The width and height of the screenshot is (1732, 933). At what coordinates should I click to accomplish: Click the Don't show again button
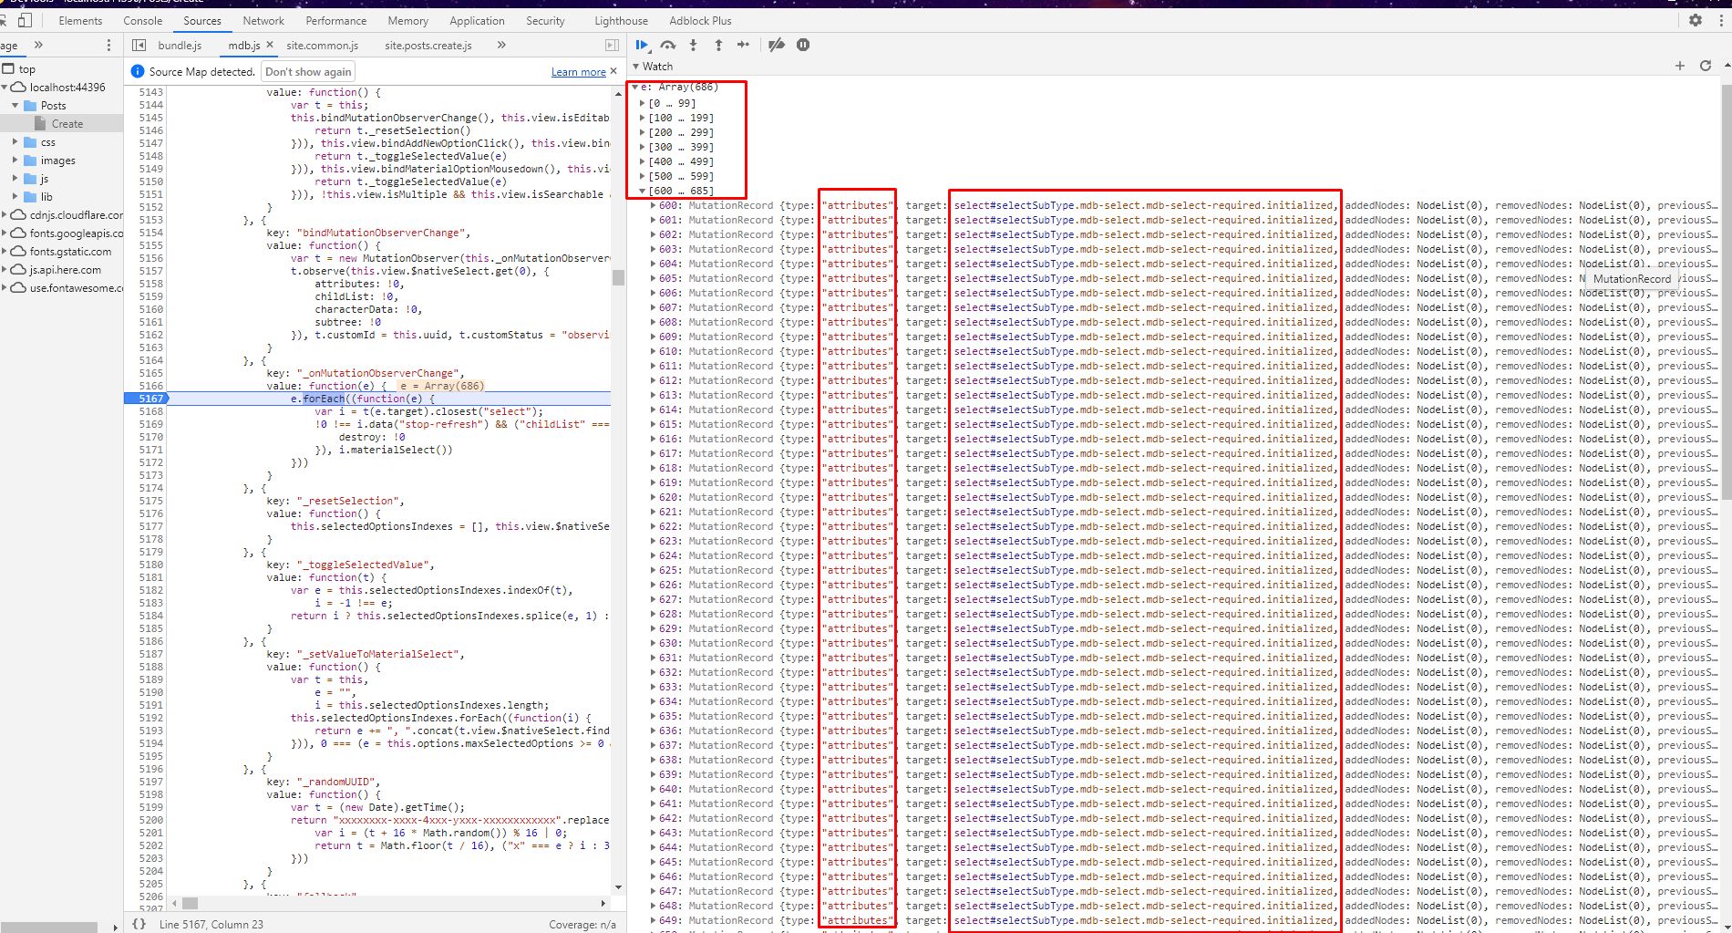point(308,71)
